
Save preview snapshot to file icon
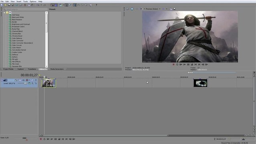(174, 9)
